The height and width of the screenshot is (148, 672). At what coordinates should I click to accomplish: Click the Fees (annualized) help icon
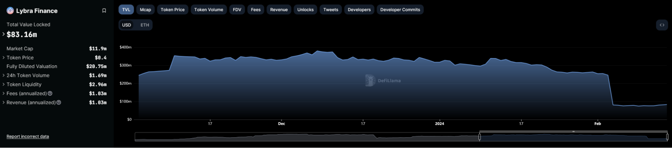point(50,94)
